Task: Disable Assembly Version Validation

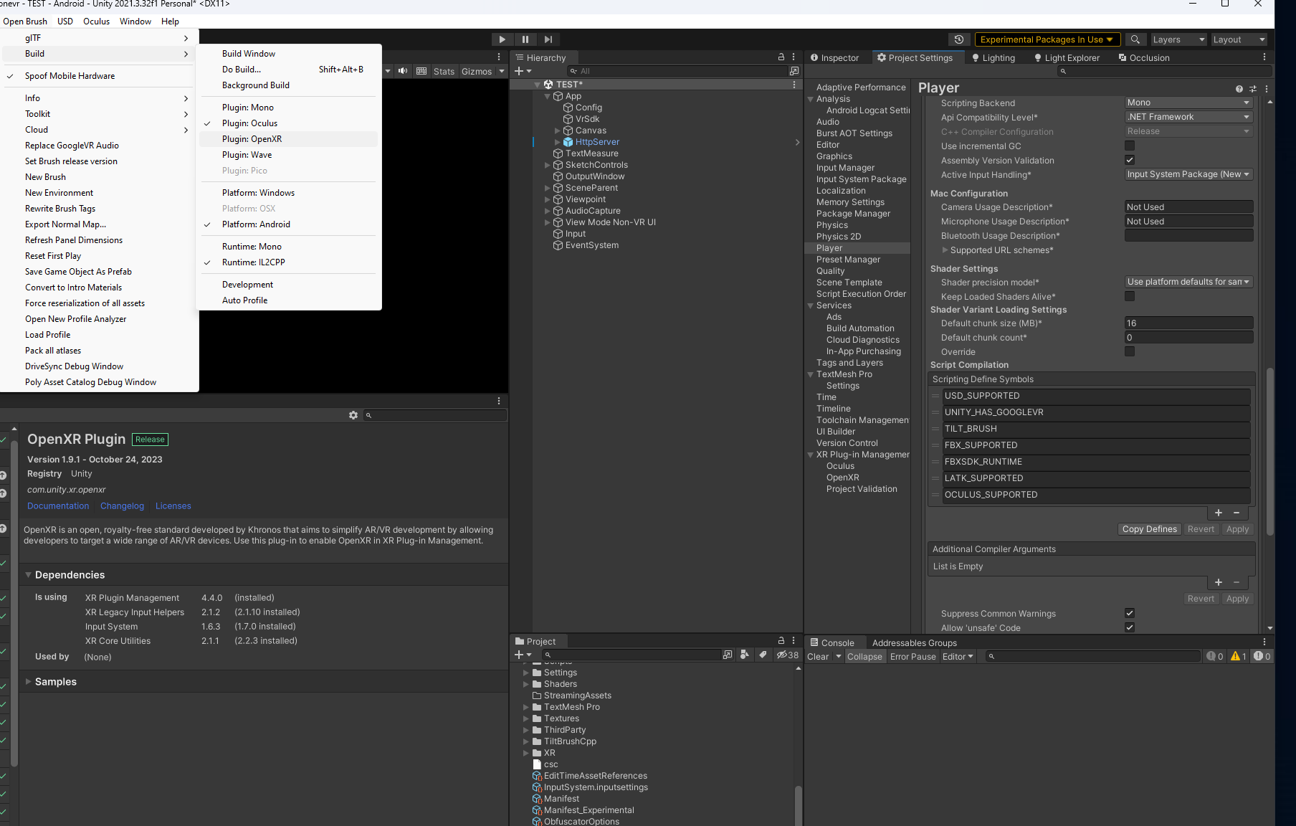Action: (1130, 160)
